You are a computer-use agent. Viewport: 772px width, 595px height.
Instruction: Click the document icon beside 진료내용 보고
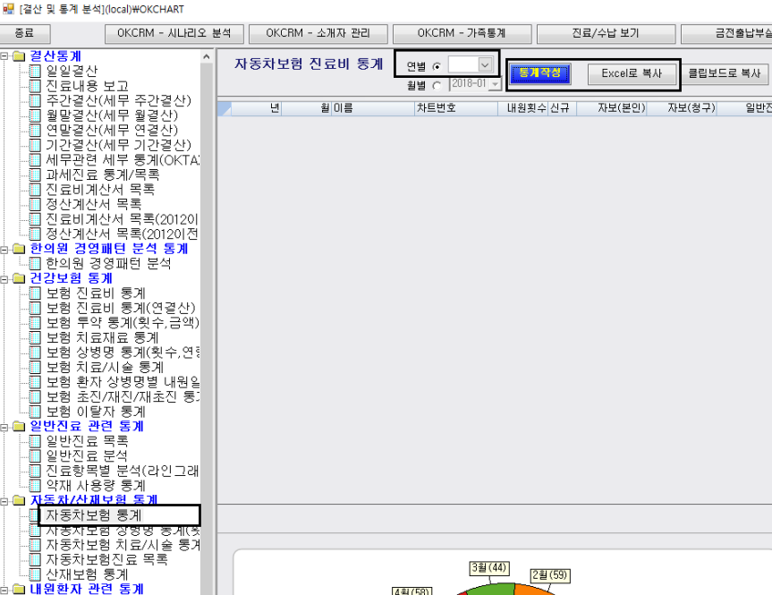35,86
